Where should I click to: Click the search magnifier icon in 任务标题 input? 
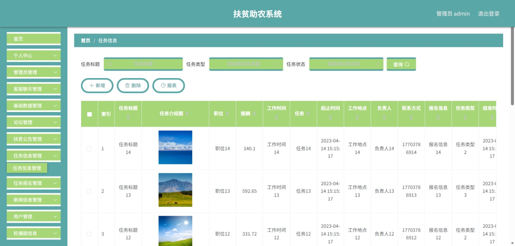[x=110, y=64]
